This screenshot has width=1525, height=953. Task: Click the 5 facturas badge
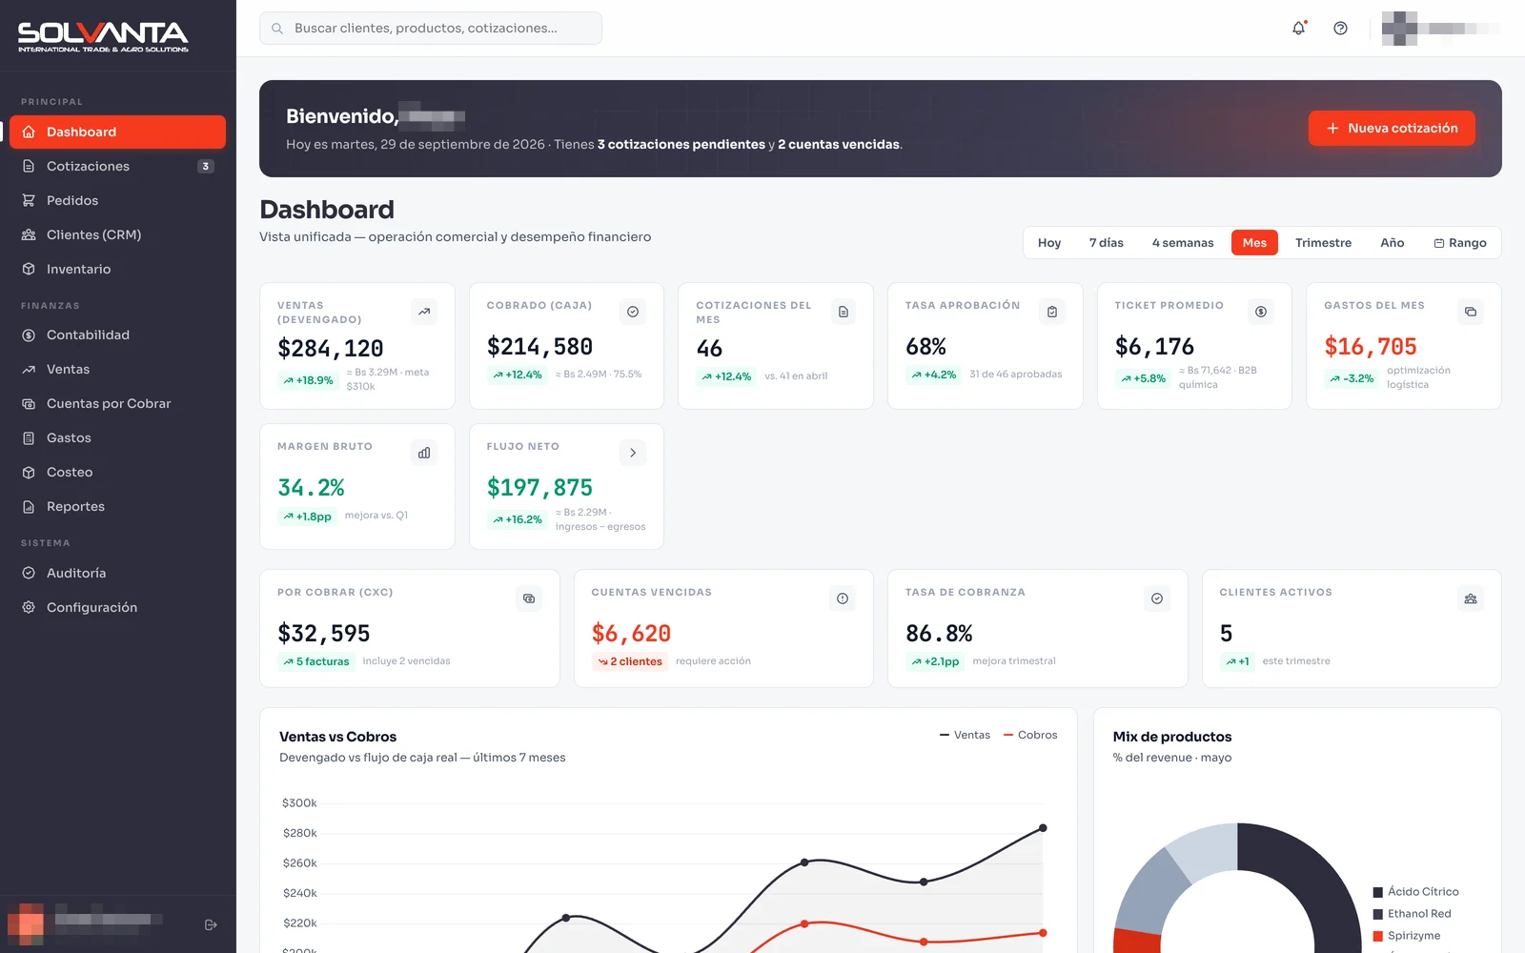tap(316, 661)
